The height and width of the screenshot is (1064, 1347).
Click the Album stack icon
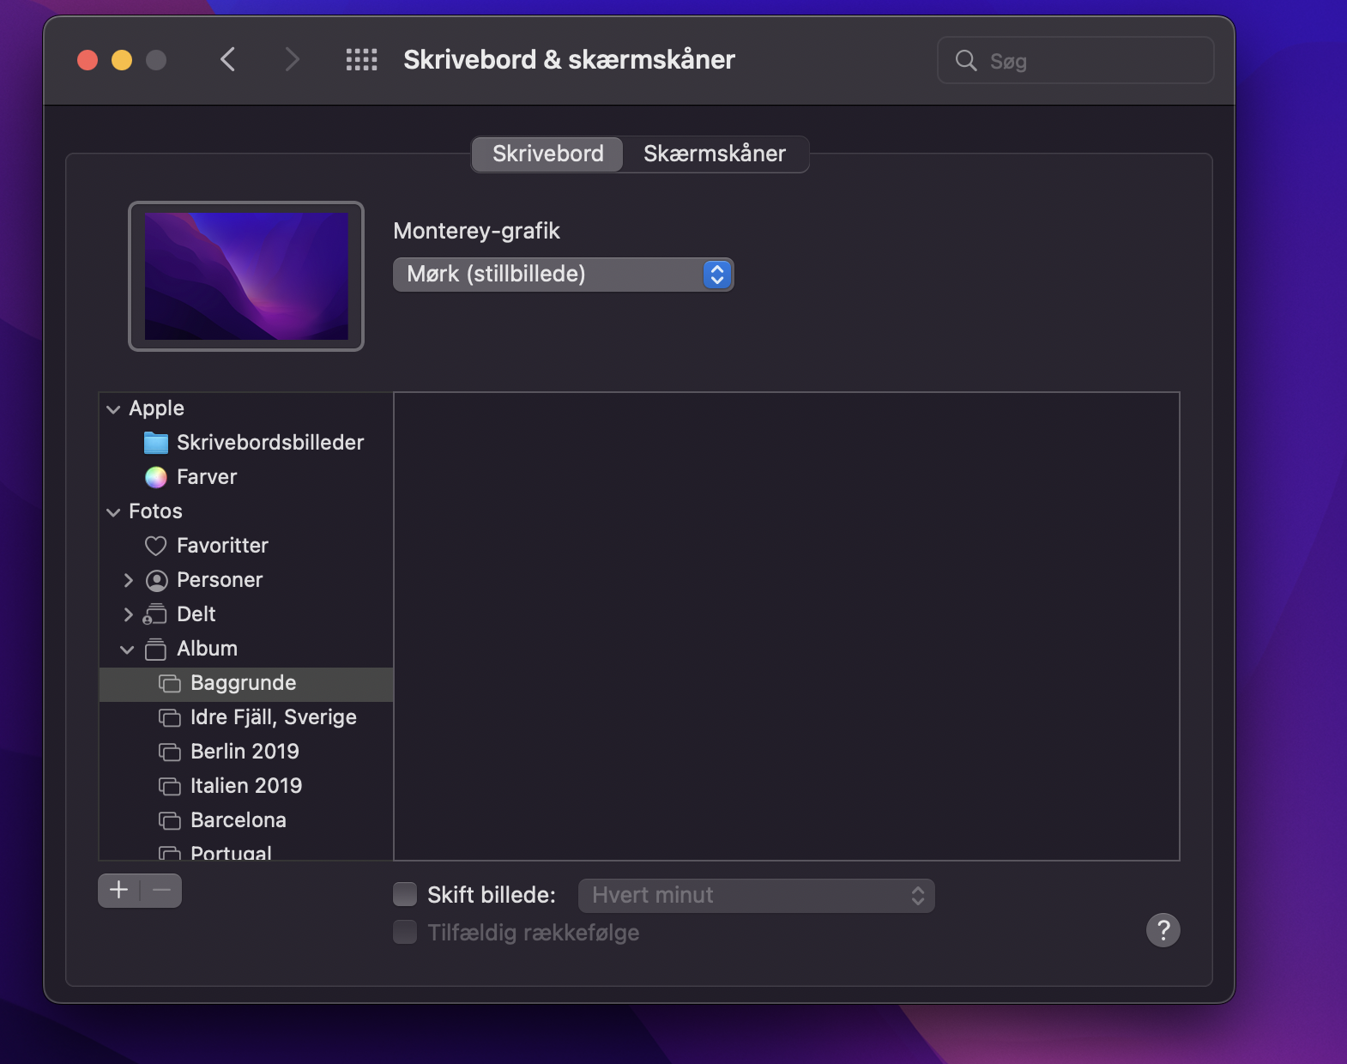(155, 649)
